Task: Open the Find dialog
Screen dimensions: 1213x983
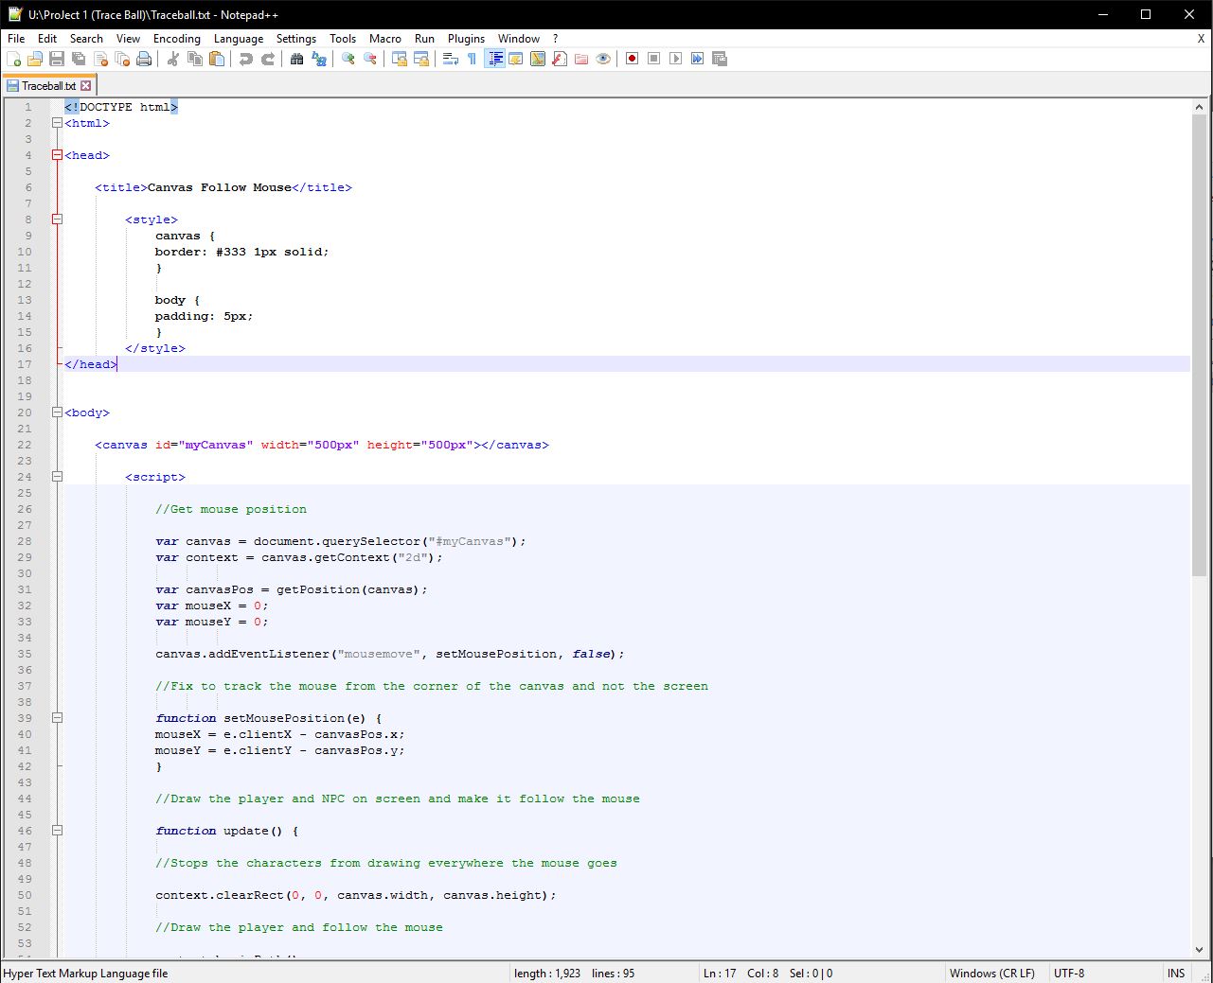Action: pyautogui.click(x=296, y=59)
